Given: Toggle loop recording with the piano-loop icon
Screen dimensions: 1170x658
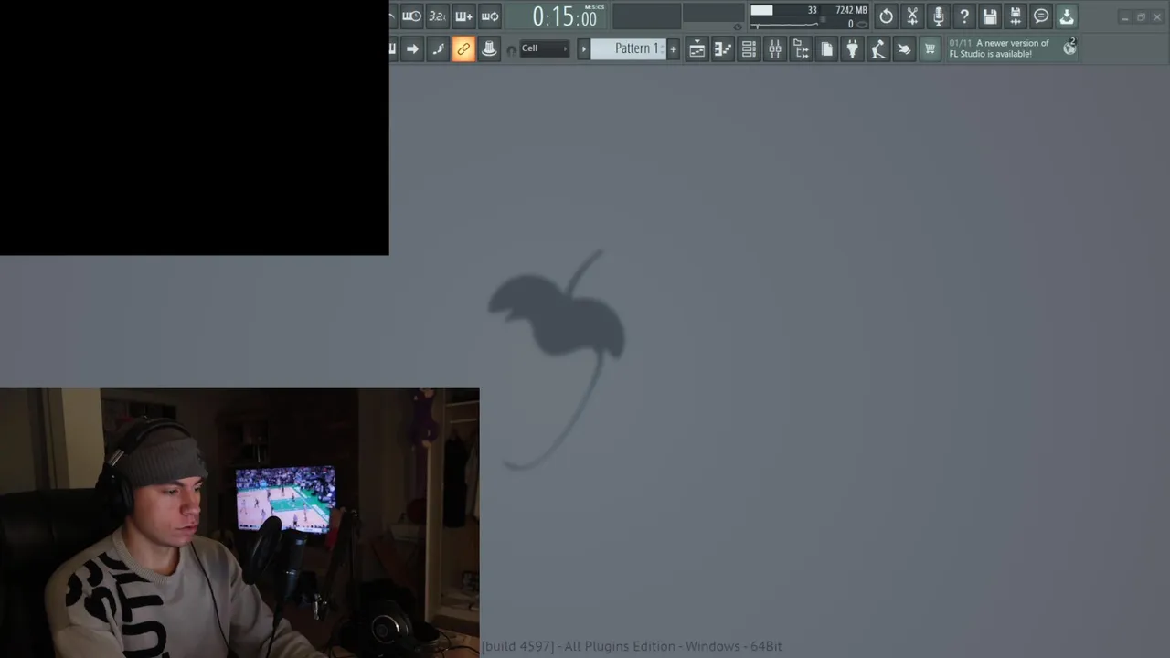Looking at the screenshot, I should (x=490, y=16).
